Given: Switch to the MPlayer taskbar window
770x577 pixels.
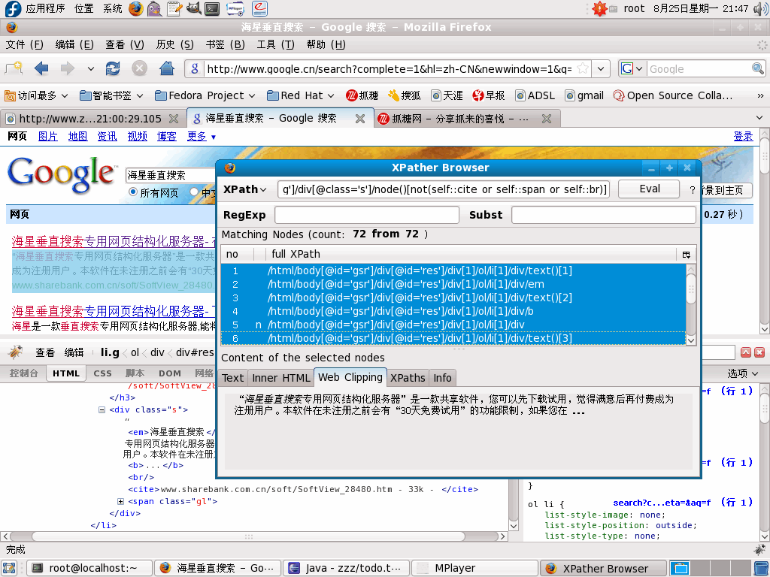Looking at the screenshot, I should pyautogui.click(x=474, y=568).
